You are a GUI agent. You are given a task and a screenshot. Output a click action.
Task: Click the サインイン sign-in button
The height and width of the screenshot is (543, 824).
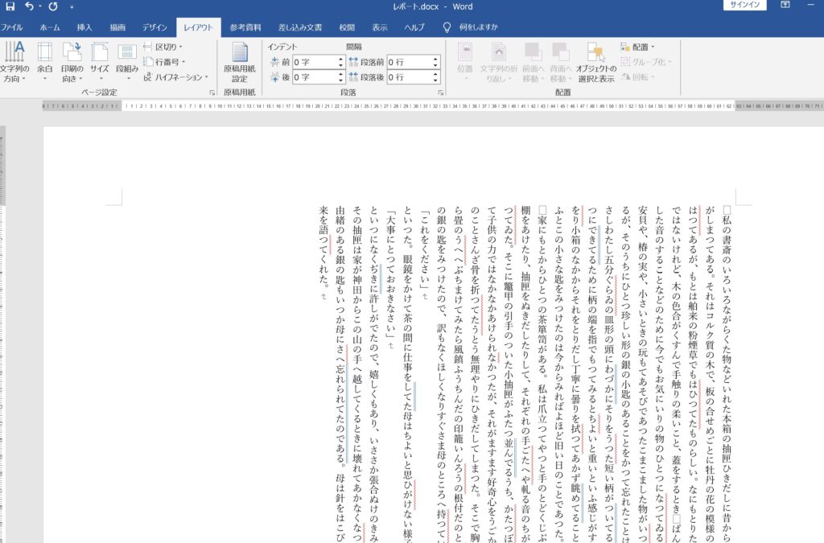point(744,5)
